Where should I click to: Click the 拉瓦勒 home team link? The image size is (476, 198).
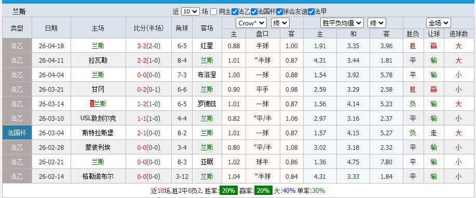pos(98,60)
